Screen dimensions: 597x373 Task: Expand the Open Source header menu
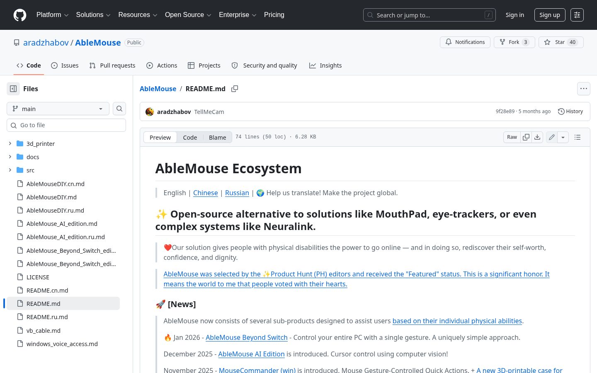188,15
